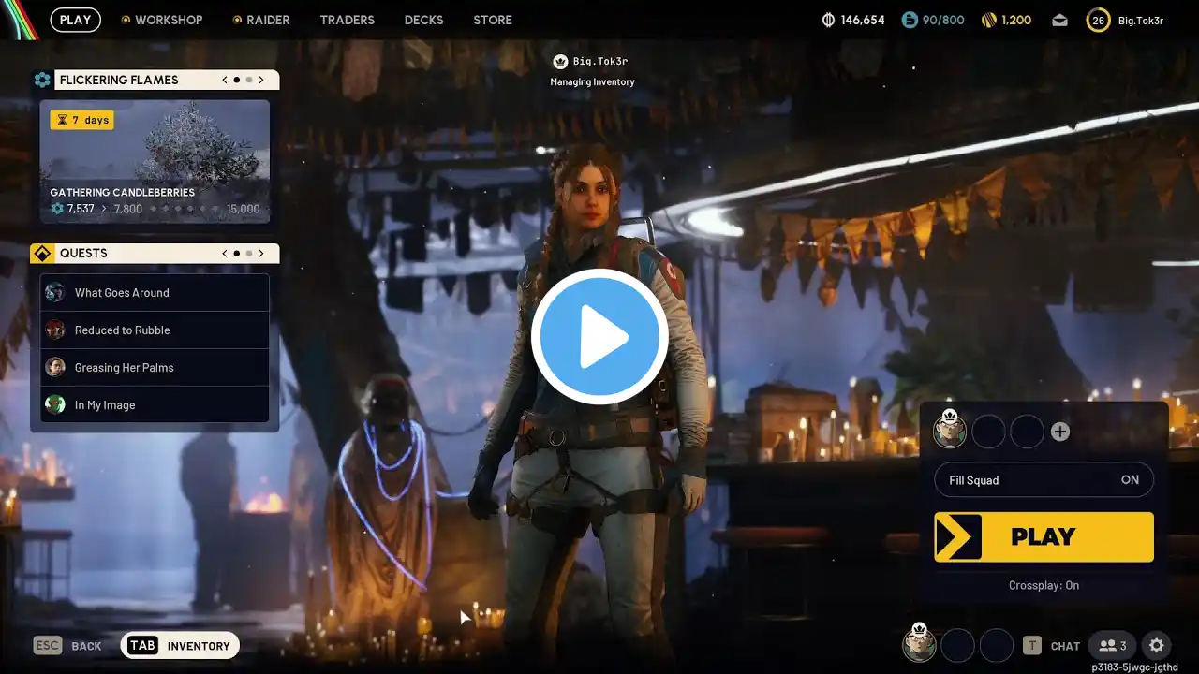Click the Big.Tok3r username at top right
Image resolution: width=1199 pixels, height=674 pixels.
click(1141, 20)
